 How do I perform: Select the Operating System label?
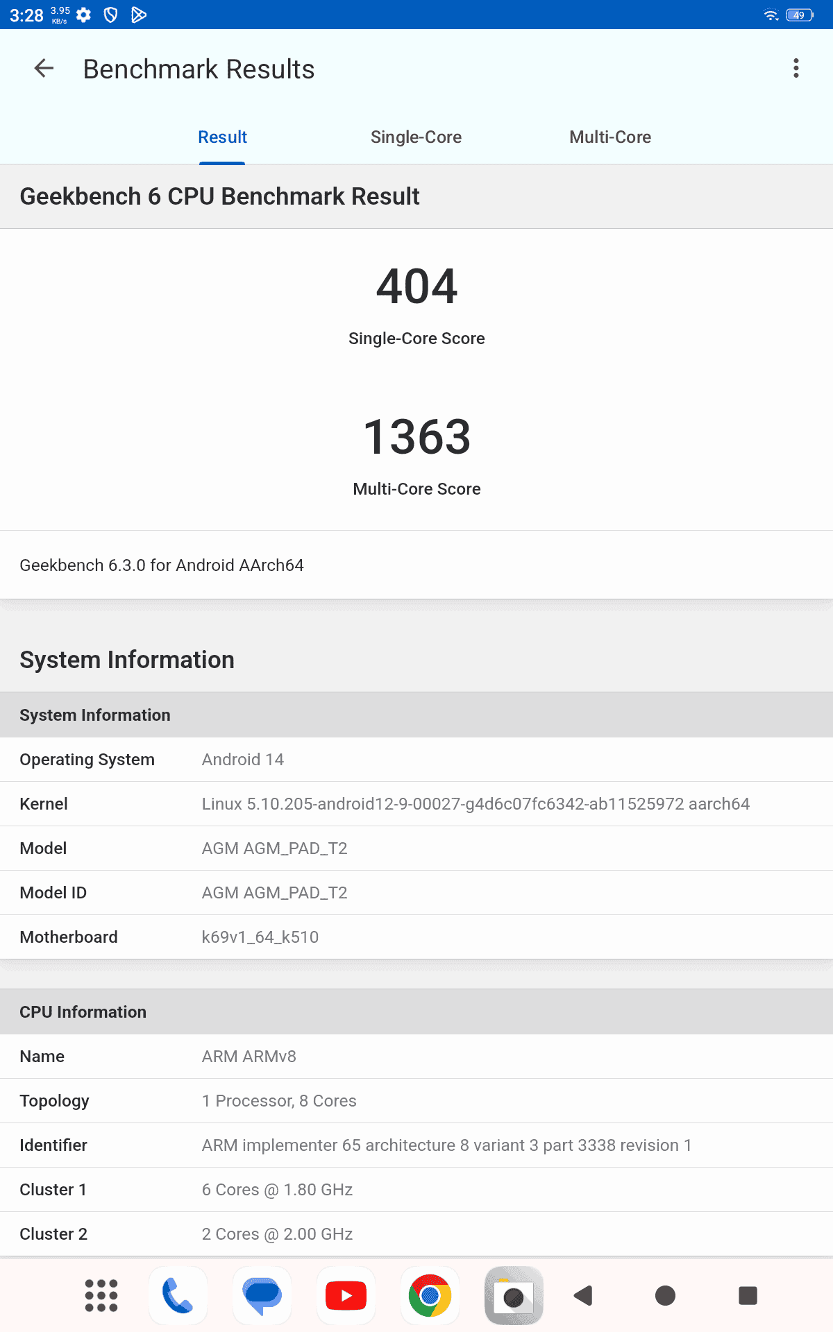tap(87, 760)
